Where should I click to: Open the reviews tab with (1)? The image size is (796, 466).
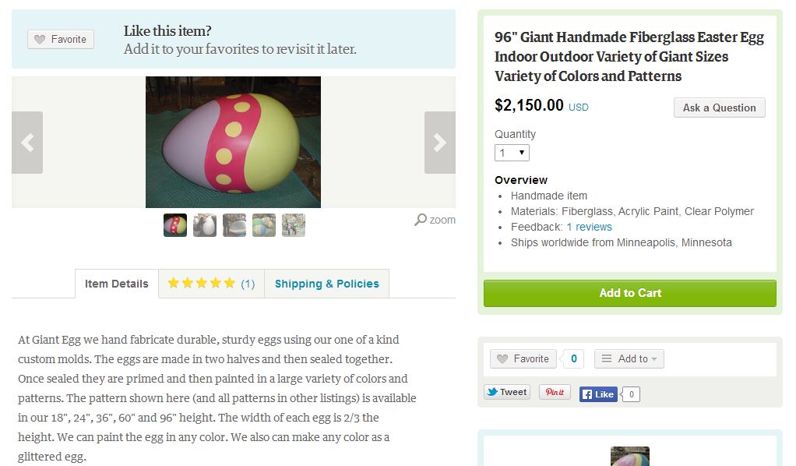(212, 284)
